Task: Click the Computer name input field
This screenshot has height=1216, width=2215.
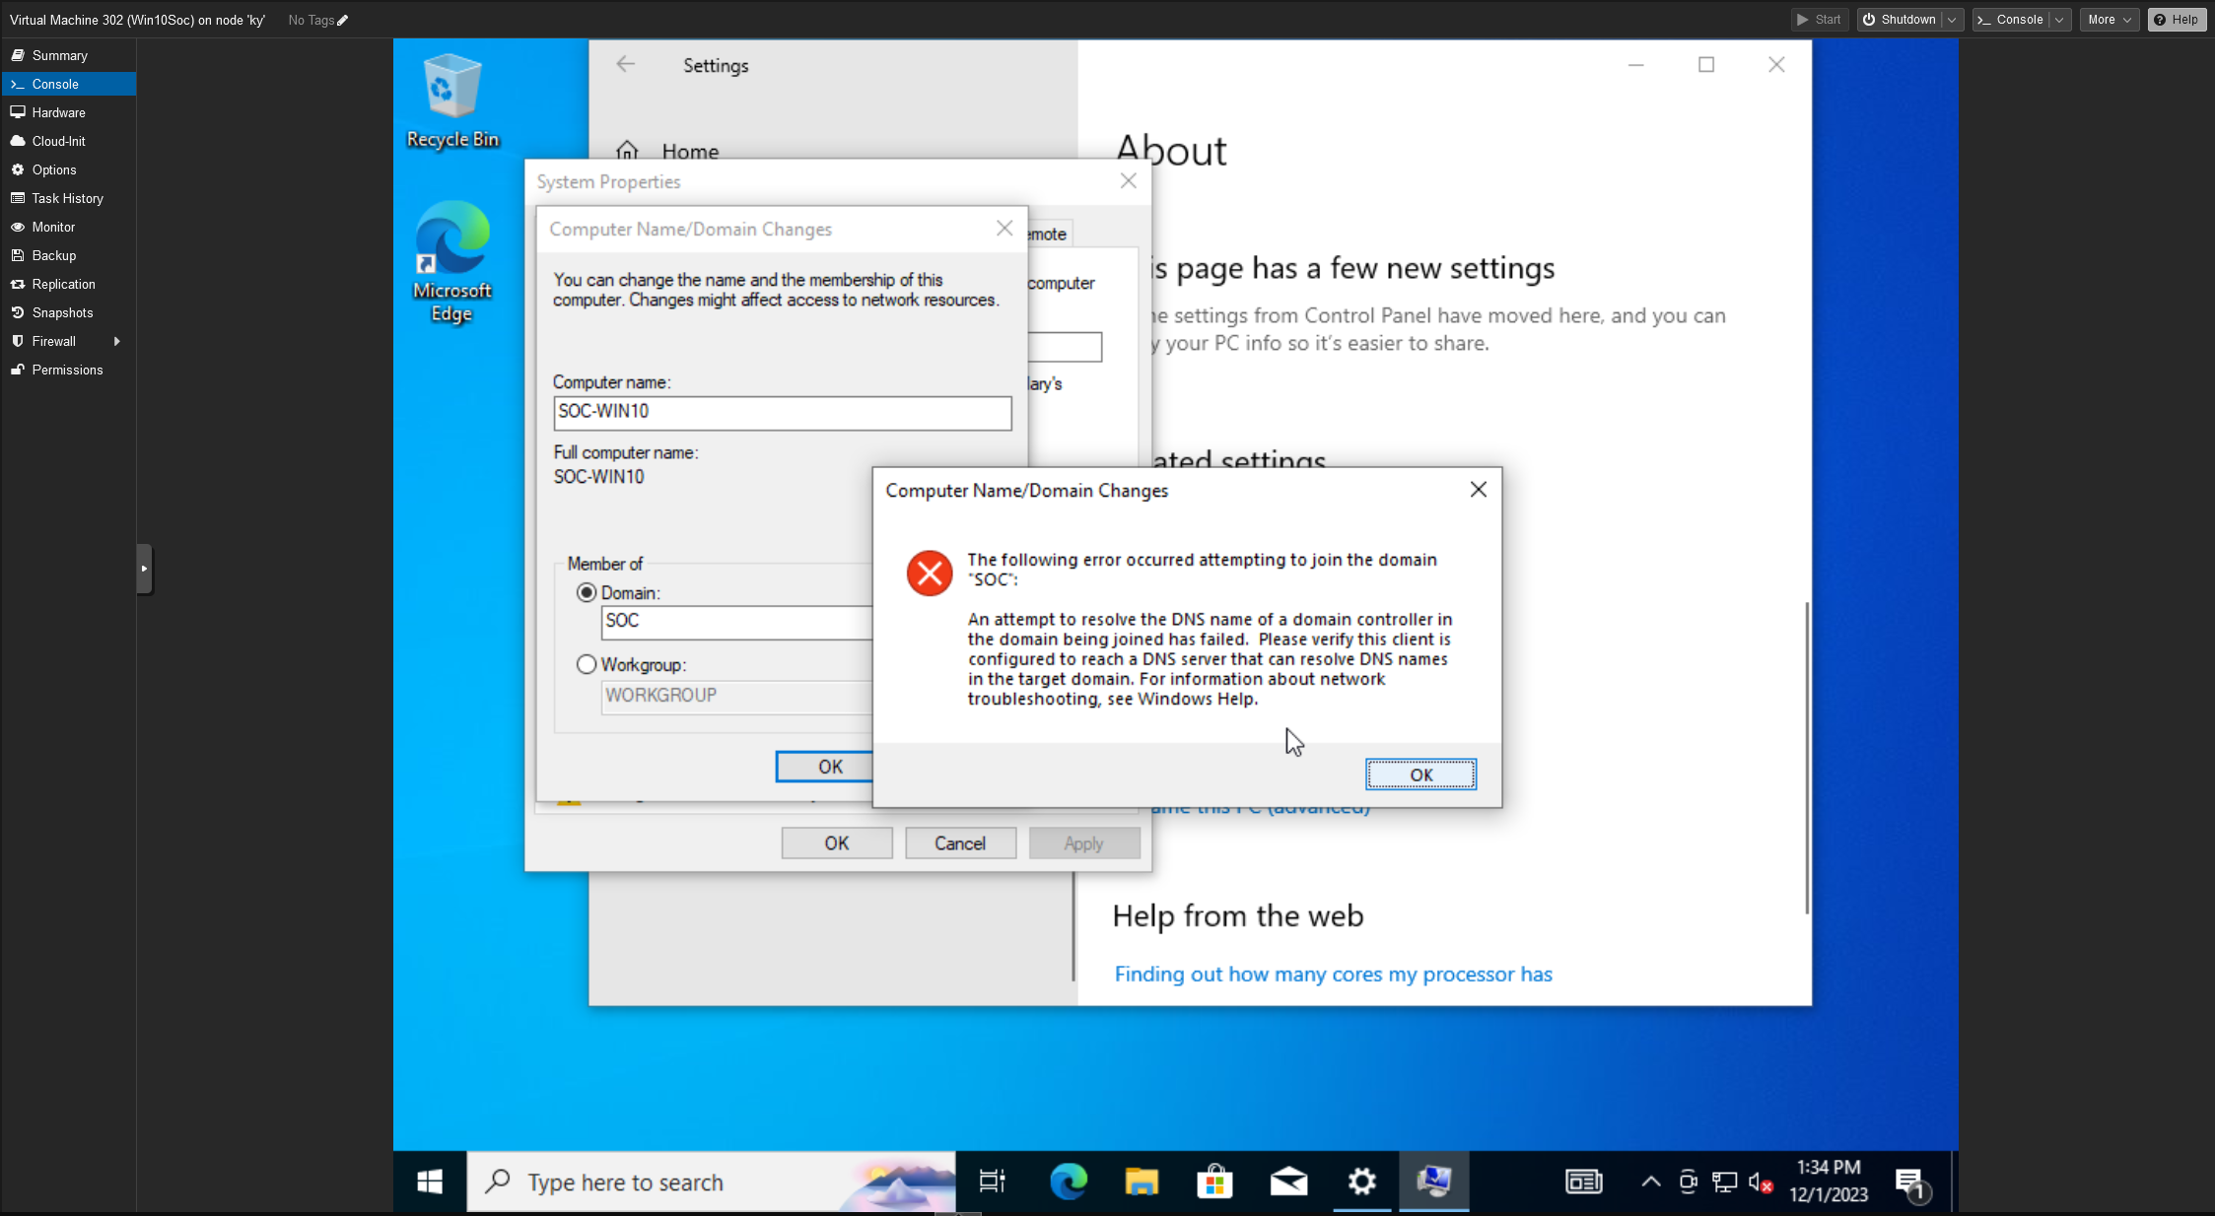Action: click(x=782, y=412)
